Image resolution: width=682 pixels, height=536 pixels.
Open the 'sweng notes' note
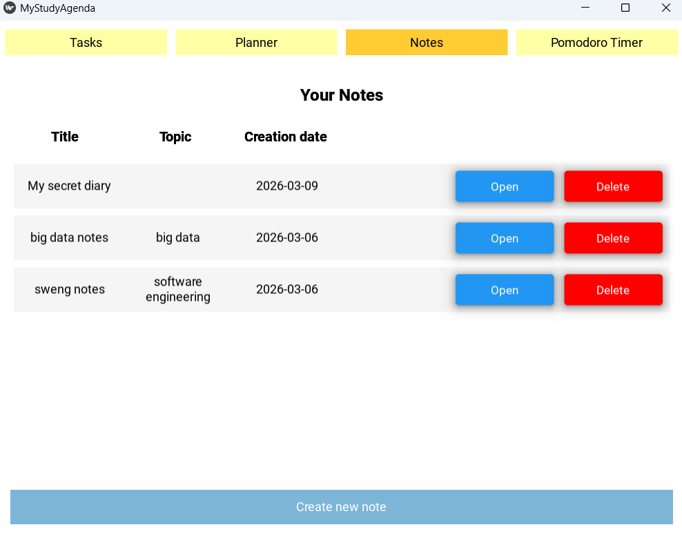coord(505,290)
